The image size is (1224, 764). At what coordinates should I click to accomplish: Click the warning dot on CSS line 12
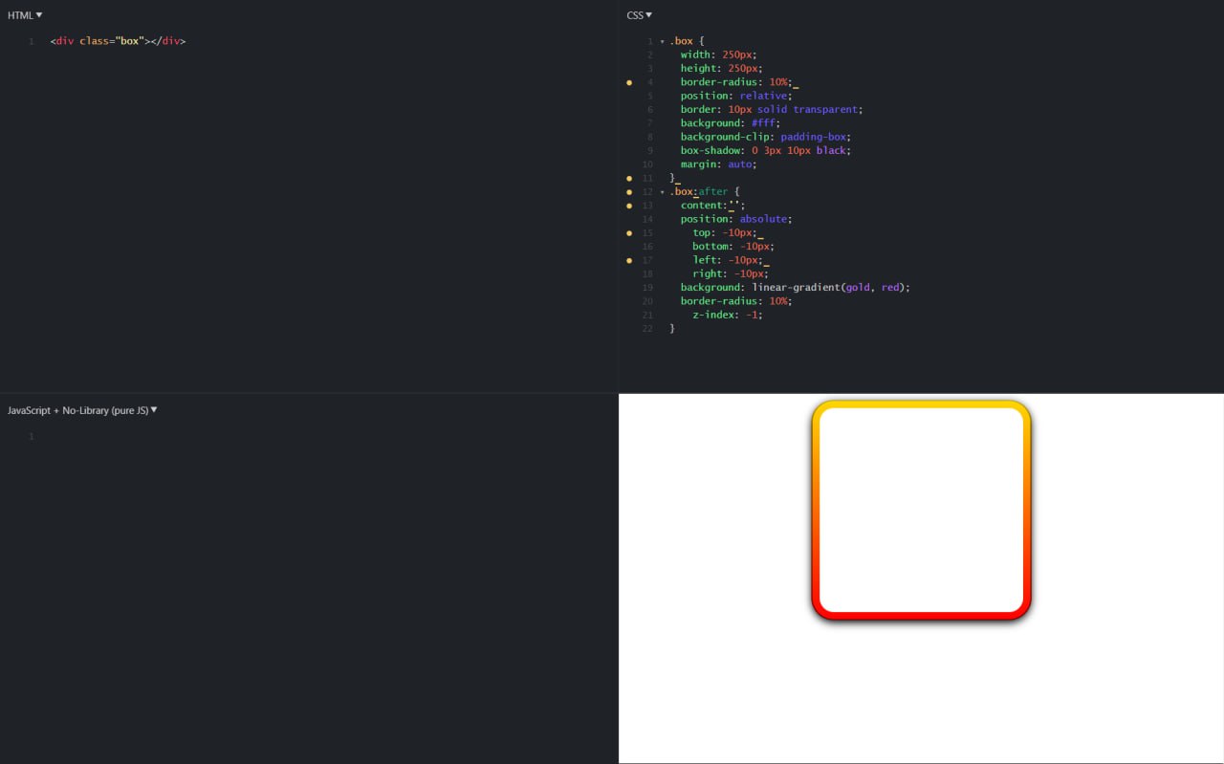click(x=629, y=192)
